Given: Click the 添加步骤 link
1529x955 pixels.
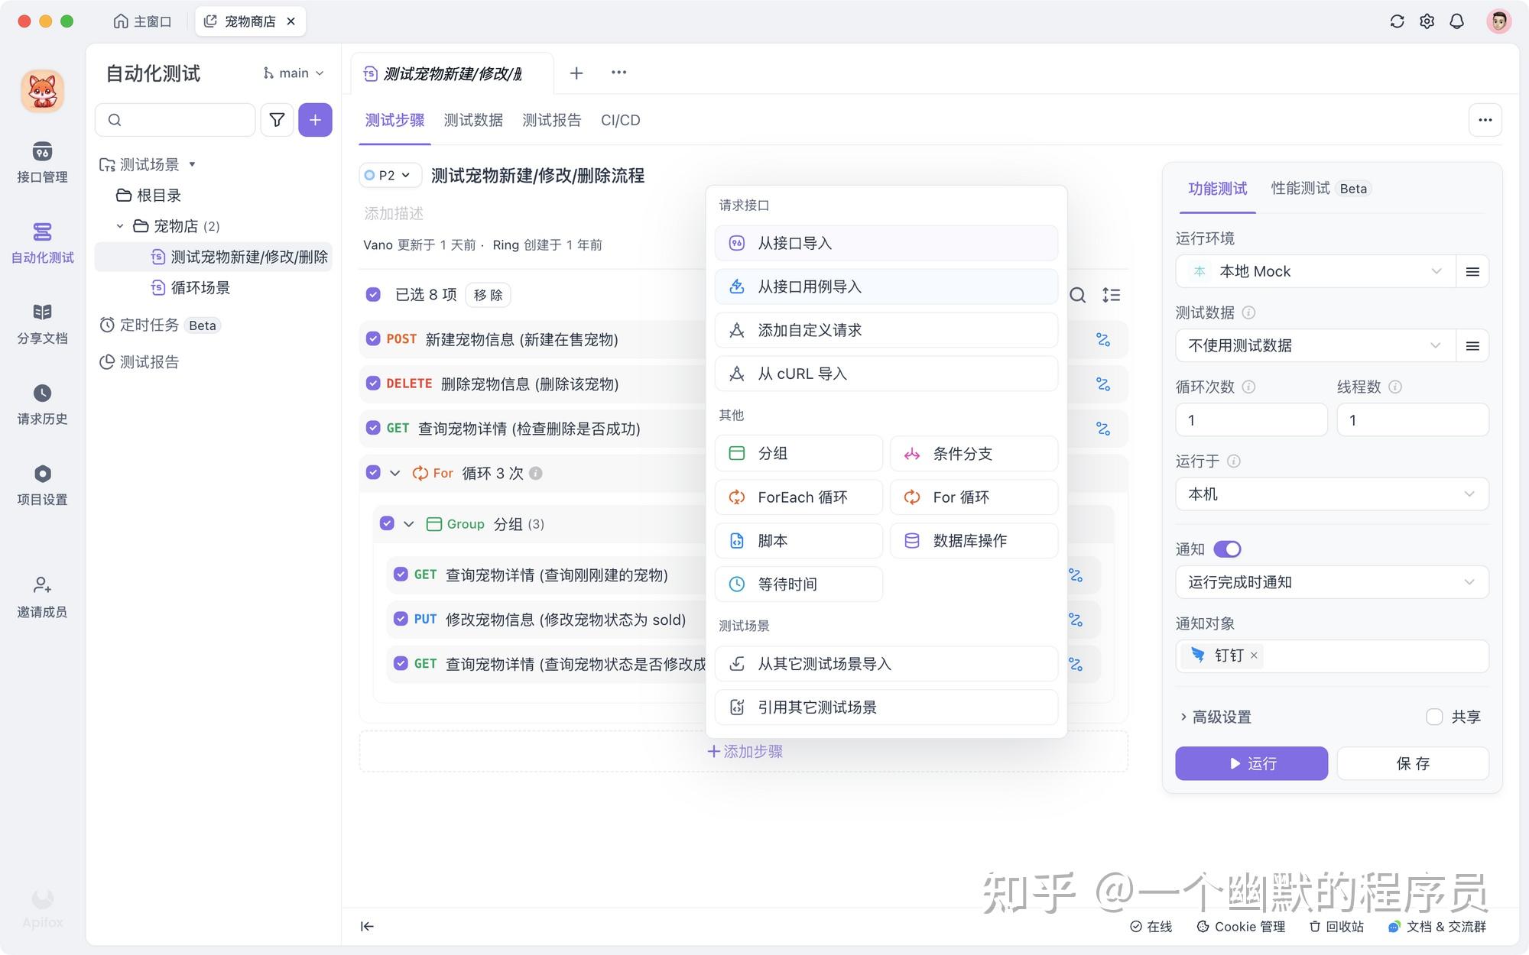Looking at the screenshot, I should (x=745, y=751).
